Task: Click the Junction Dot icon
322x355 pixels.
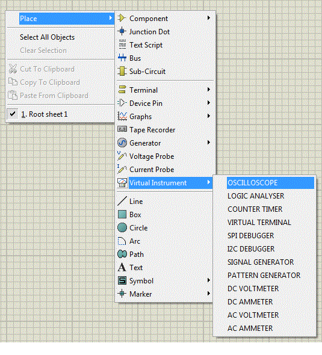Action: [122, 31]
